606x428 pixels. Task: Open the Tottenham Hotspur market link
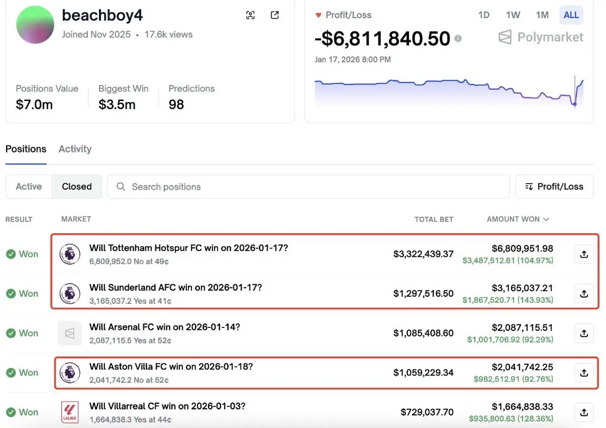[188, 248]
